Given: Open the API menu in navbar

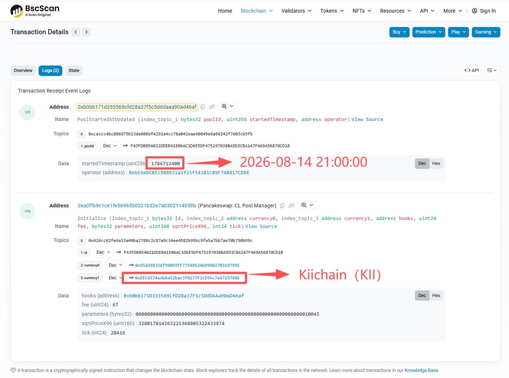Looking at the screenshot, I should coord(427,11).
